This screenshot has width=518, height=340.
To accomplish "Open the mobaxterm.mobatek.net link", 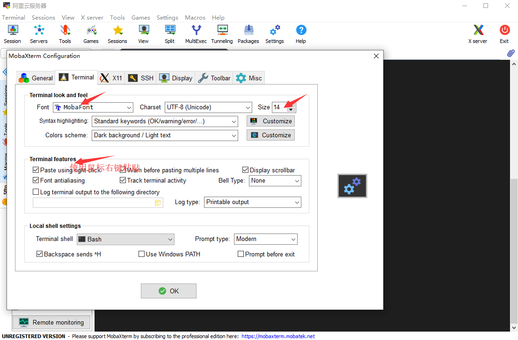I will click(x=278, y=336).
